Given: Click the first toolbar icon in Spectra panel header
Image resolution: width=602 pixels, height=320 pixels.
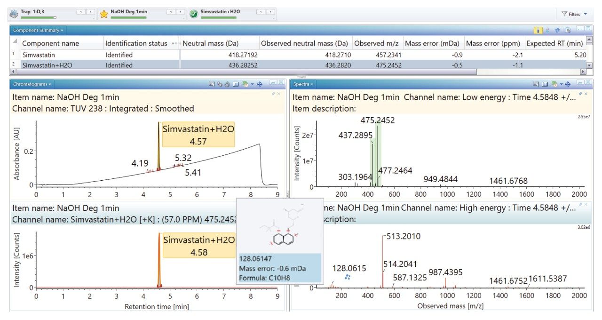Looking at the screenshot, I should (x=536, y=84).
